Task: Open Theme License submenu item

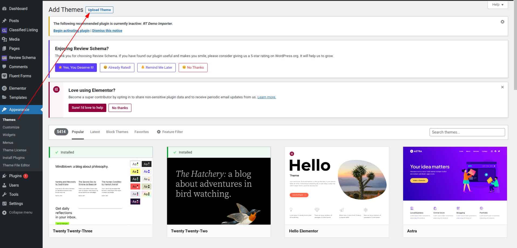Action: (x=15, y=150)
